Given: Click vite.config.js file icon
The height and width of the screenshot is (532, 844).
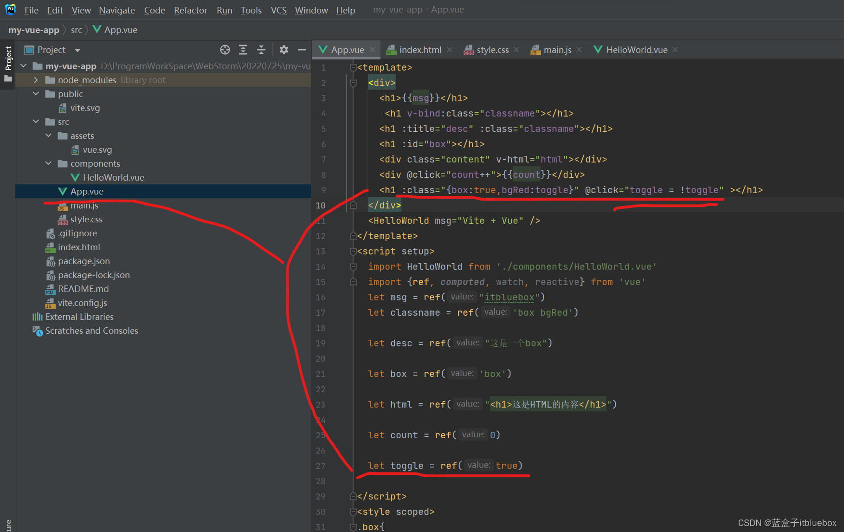Looking at the screenshot, I should [50, 303].
